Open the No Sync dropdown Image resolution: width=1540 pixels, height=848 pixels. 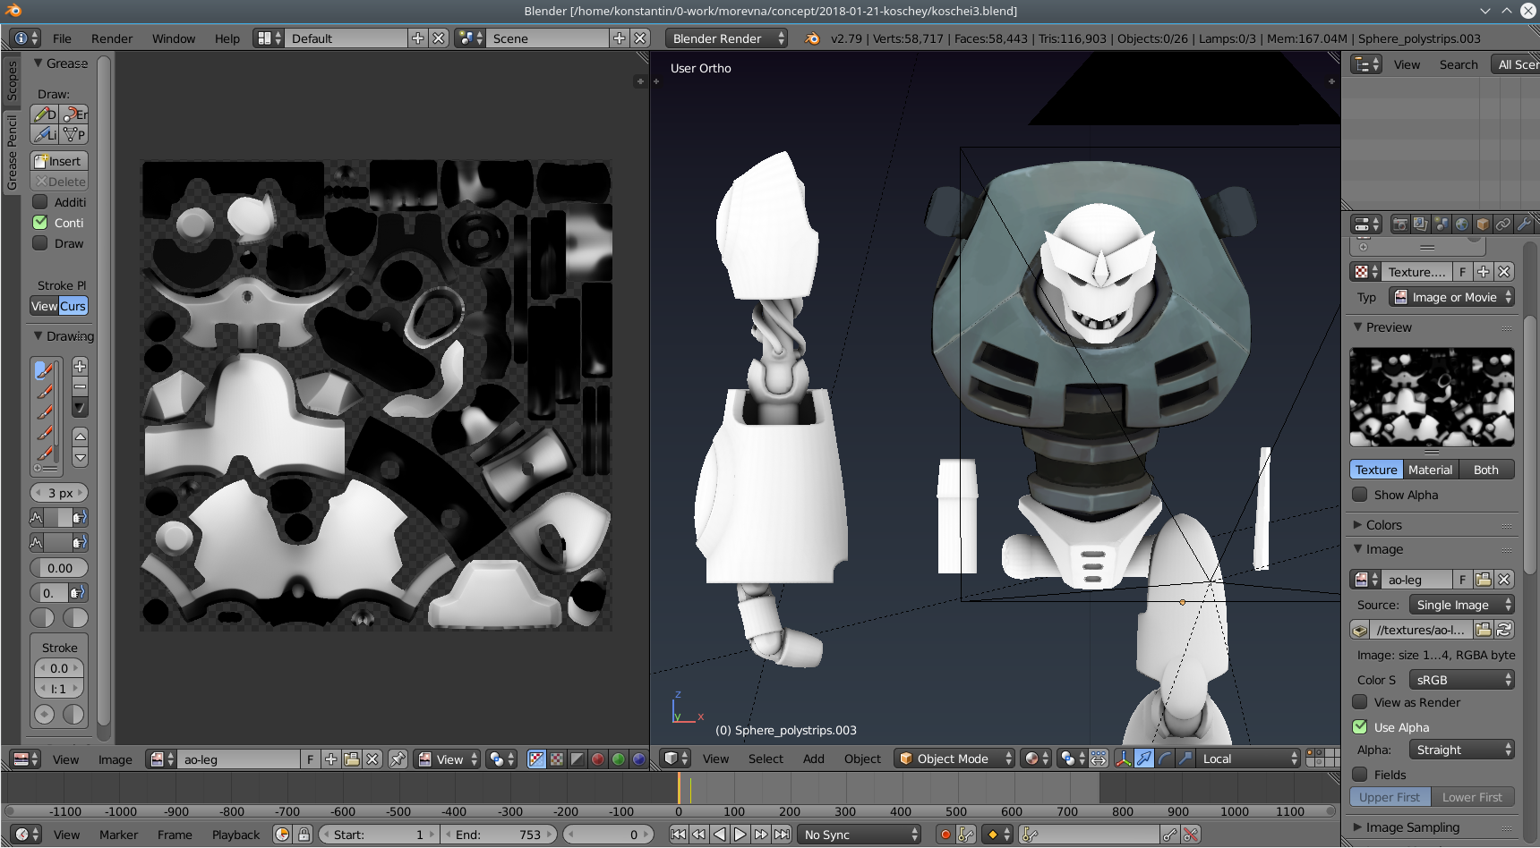(860, 835)
